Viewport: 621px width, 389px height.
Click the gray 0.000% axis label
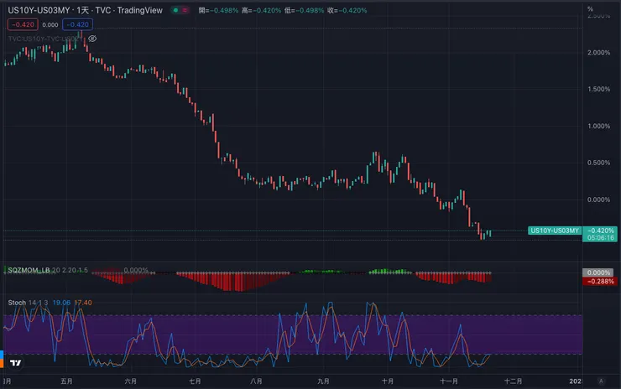coord(598,272)
